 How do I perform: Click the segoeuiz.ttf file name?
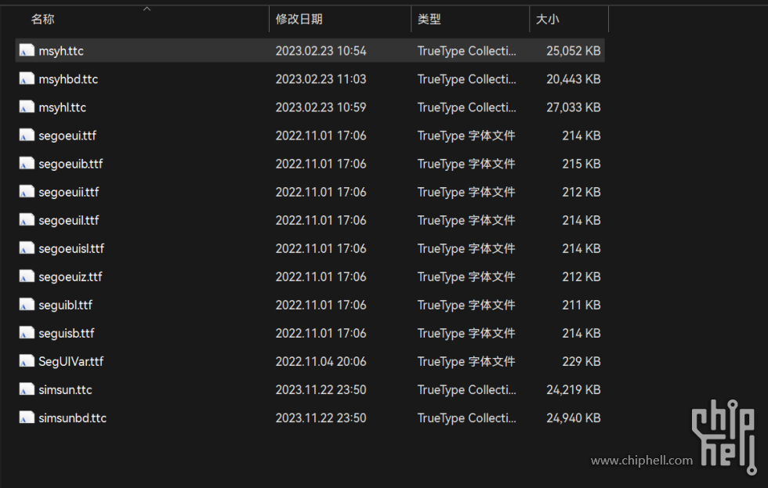click(71, 277)
